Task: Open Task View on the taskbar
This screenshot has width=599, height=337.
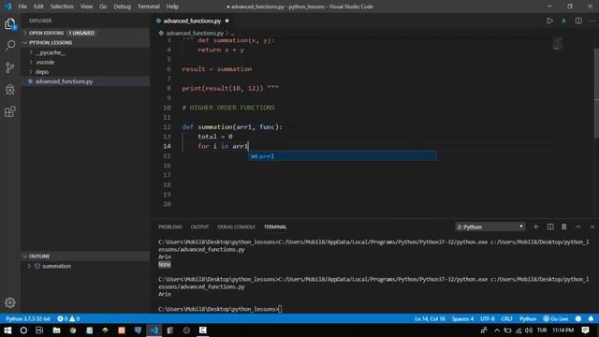Action: tap(39, 330)
